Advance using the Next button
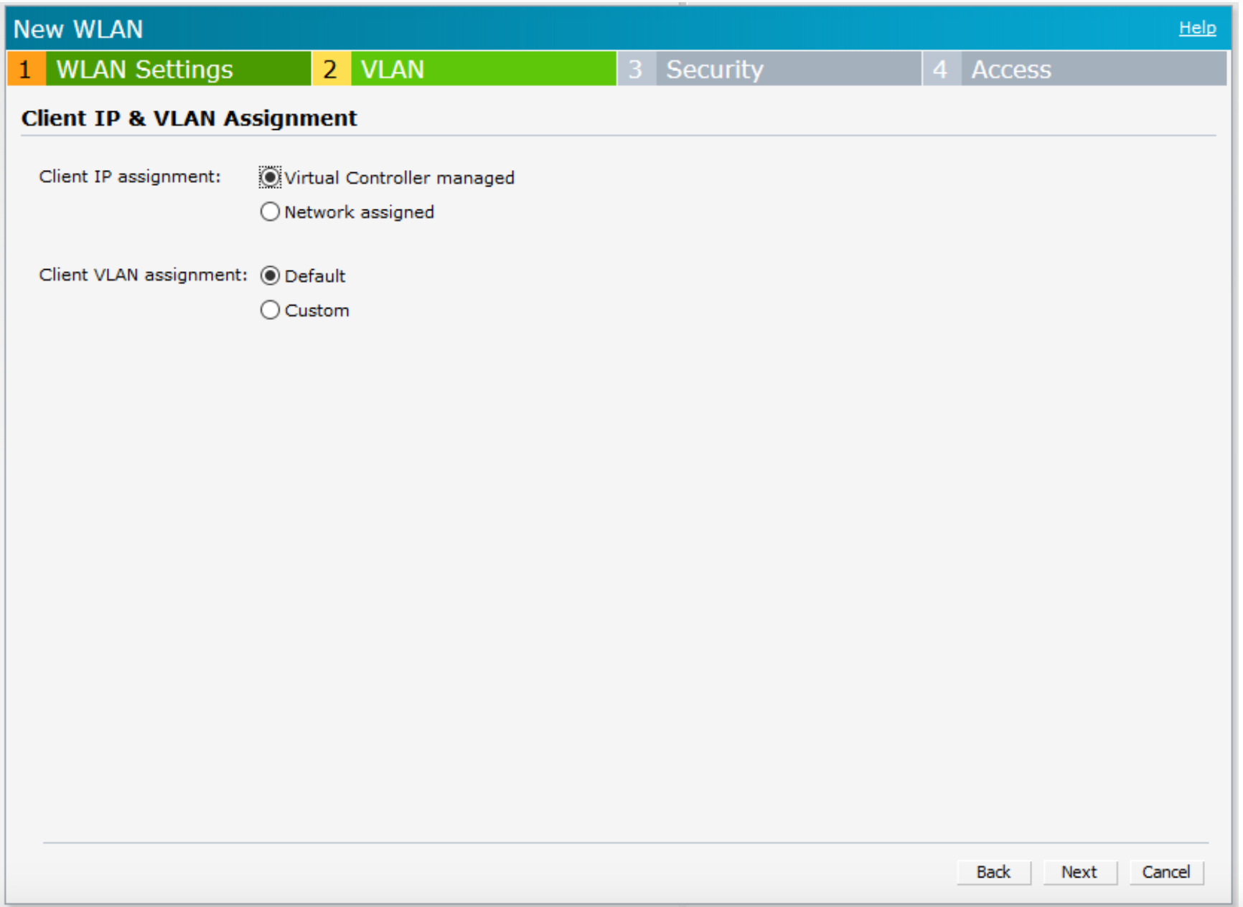The height and width of the screenshot is (907, 1243). [1079, 872]
